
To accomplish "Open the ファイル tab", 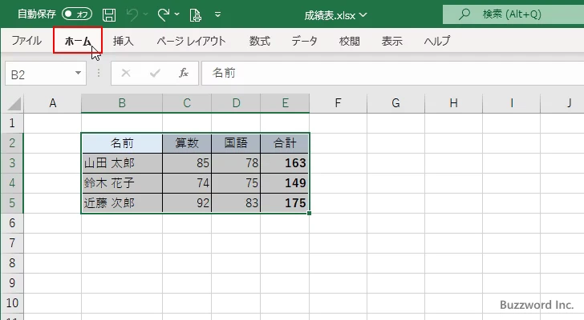I will [26, 41].
